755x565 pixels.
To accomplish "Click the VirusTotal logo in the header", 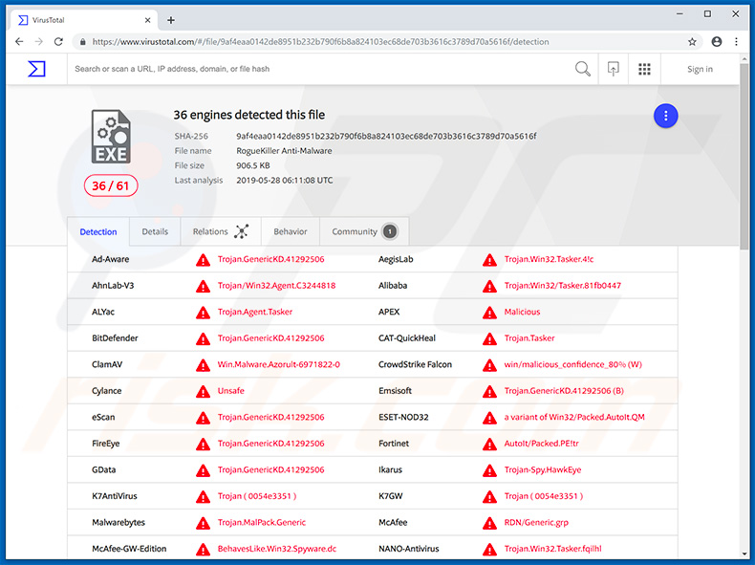I will click(36, 69).
